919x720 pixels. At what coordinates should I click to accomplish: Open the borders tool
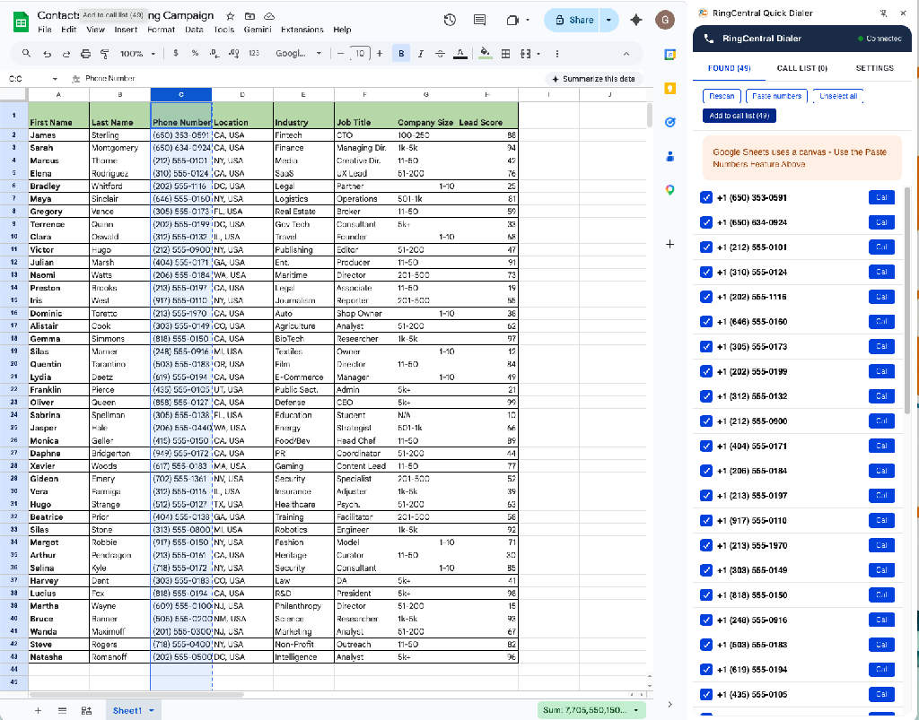(x=505, y=53)
